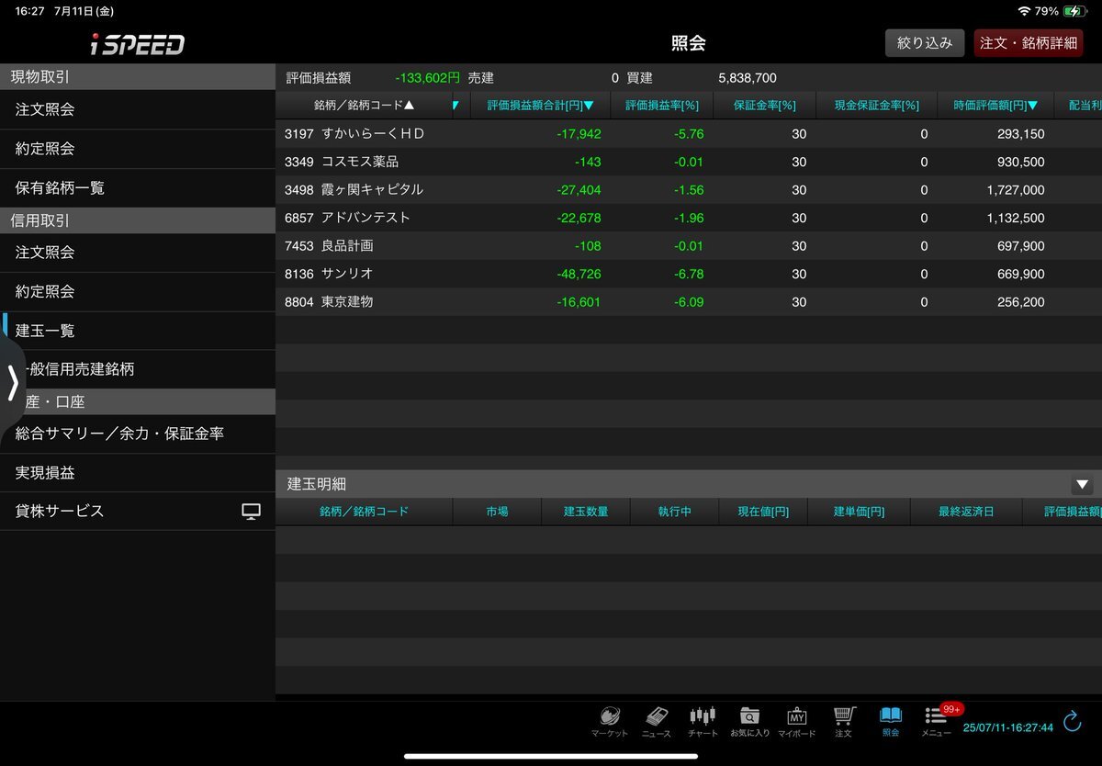Select the 3498 霞ヶ関キャピタル row
The height and width of the screenshot is (766, 1102).
689,190
